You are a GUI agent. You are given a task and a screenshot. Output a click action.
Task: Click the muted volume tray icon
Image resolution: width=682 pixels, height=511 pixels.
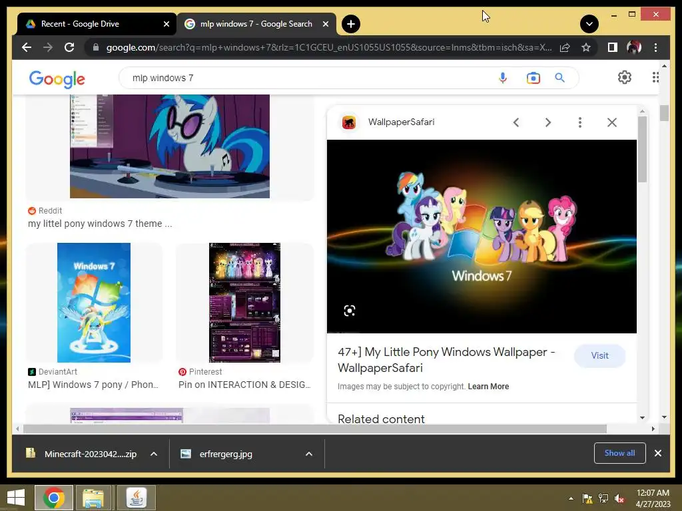point(620,498)
